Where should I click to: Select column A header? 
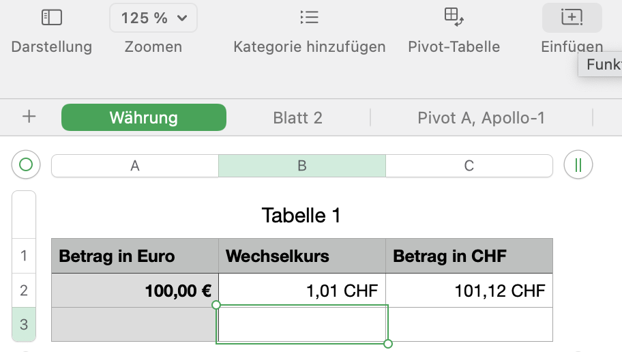click(135, 166)
